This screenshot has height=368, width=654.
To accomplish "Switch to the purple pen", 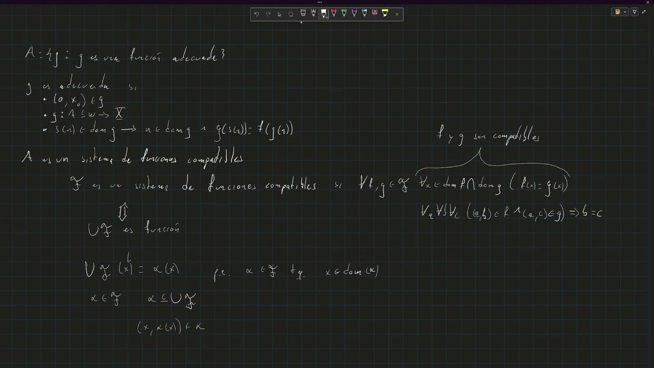I will (x=354, y=13).
